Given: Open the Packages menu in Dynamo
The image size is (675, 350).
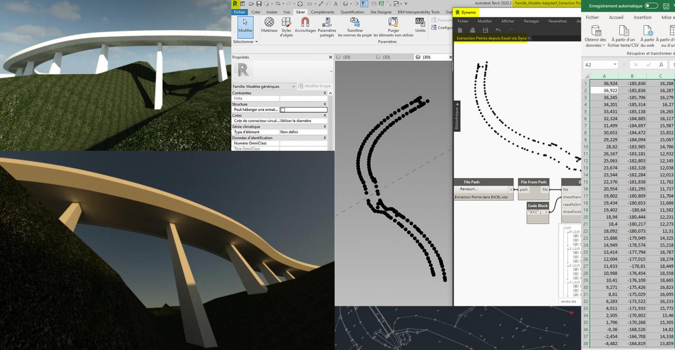Looking at the screenshot, I should [531, 21].
